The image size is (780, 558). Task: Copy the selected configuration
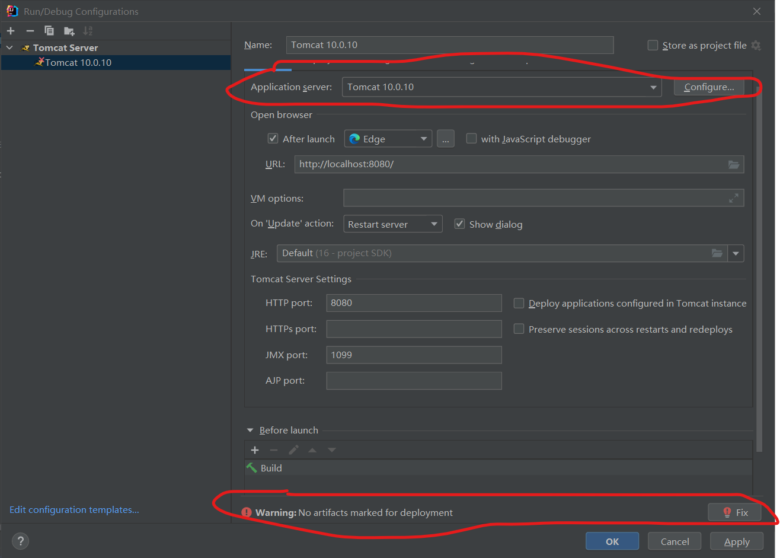[x=49, y=31]
